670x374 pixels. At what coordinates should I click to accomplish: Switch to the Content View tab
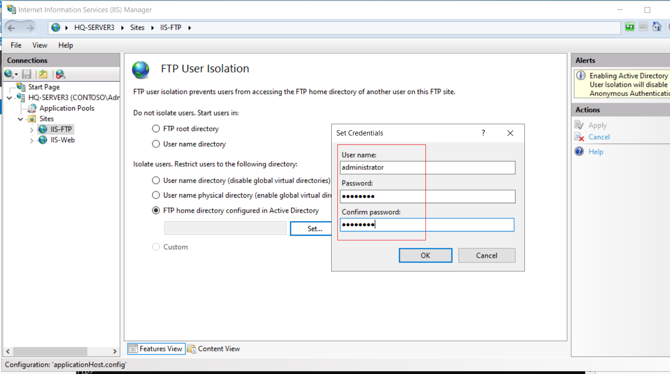pyautogui.click(x=214, y=349)
